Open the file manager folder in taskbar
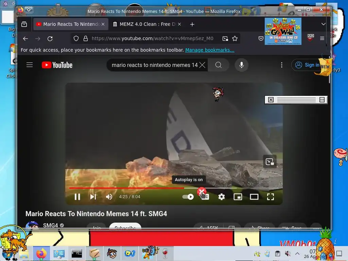Viewport: 348px width, 261px height. click(24, 254)
